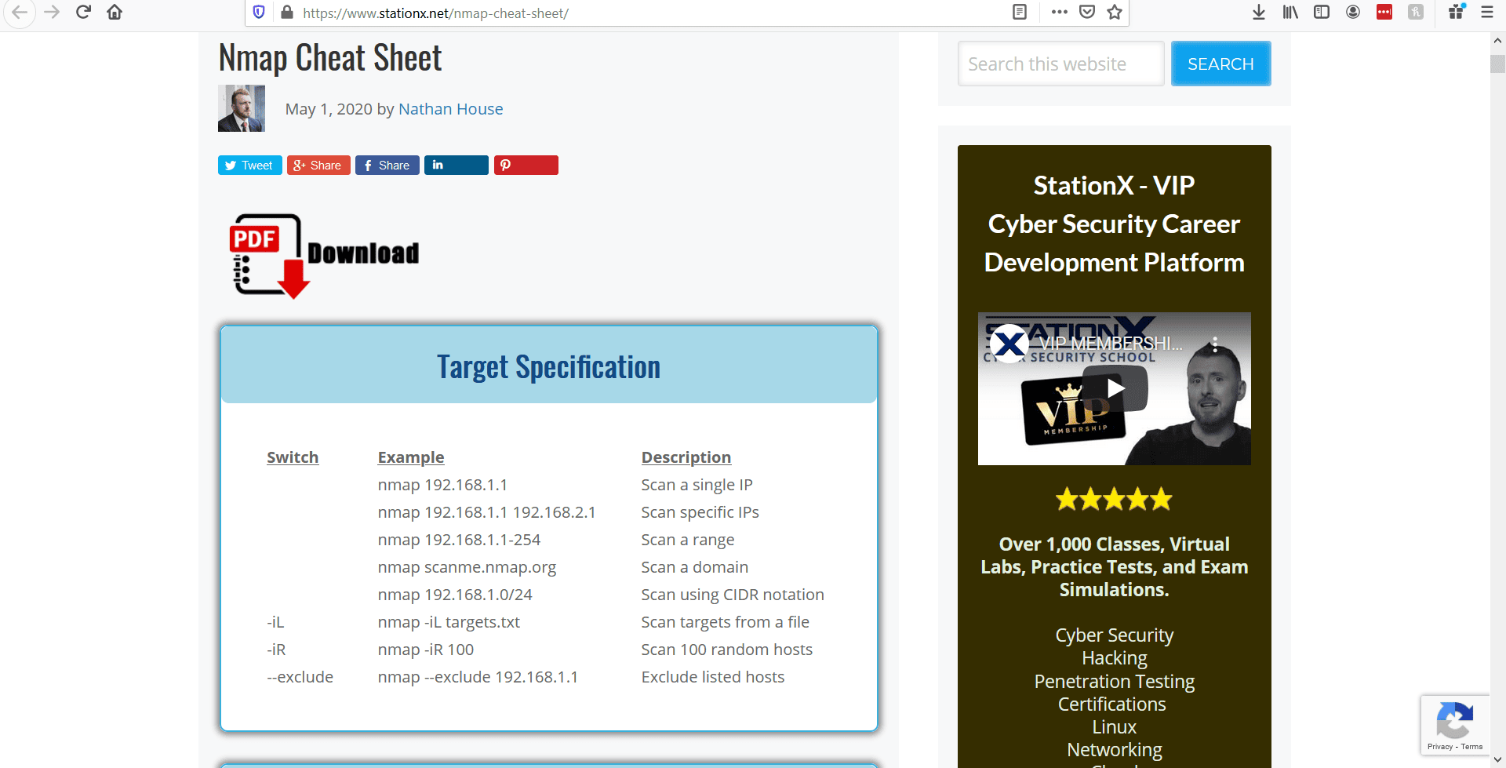Click the five-star rating graphic
Image resolution: width=1506 pixels, height=768 pixels.
point(1114,499)
